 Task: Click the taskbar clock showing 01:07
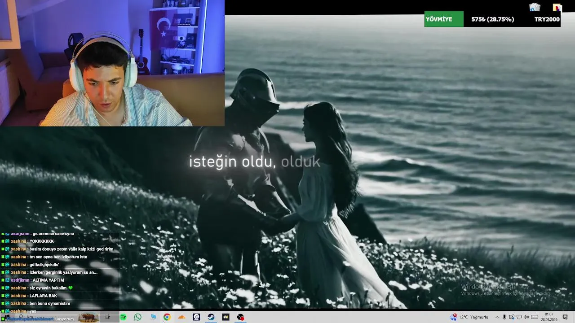[549, 317]
